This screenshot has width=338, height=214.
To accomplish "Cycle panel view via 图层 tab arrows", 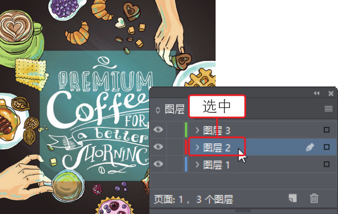I will pyautogui.click(x=158, y=110).
